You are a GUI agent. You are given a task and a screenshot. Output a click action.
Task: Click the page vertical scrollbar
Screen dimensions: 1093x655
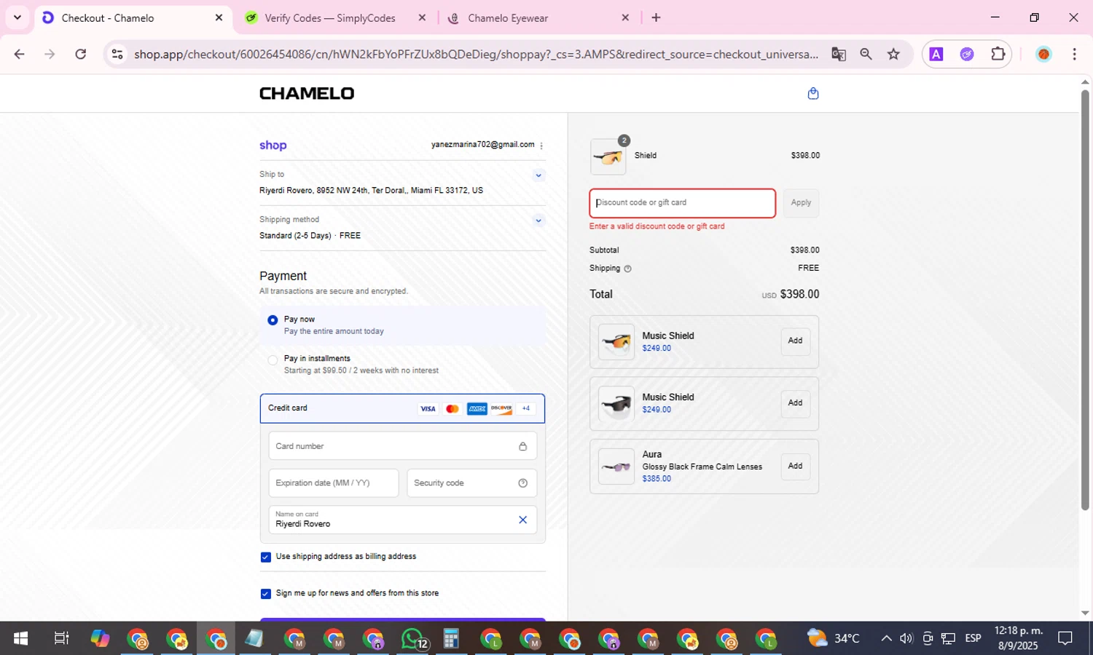(x=1085, y=300)
